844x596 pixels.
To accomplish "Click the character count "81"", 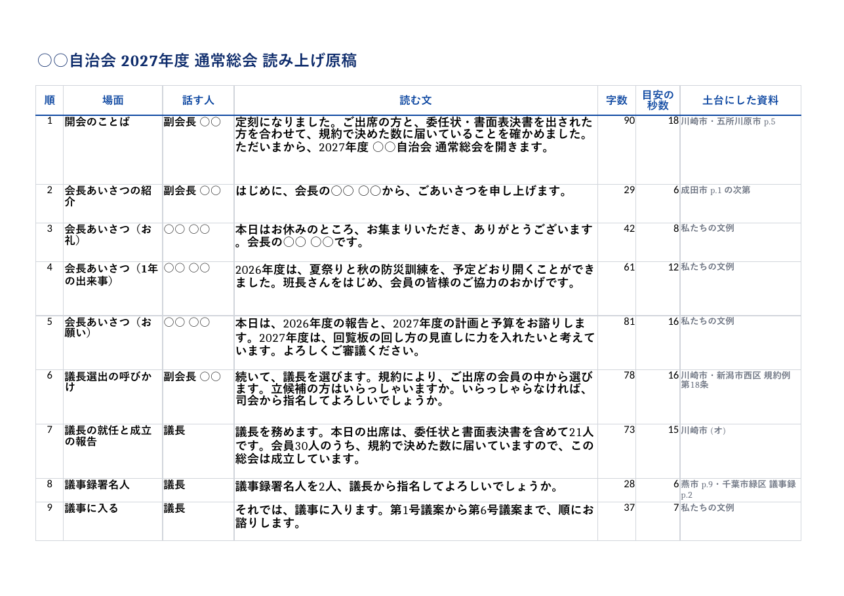I will pyautogui.click(x=629, y=321).
